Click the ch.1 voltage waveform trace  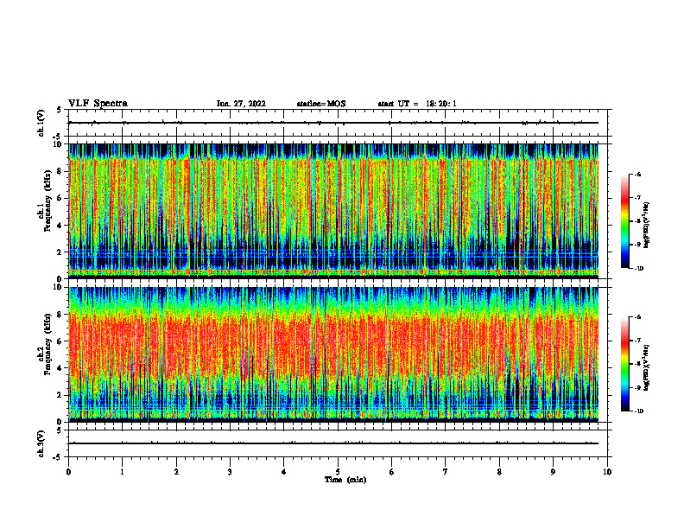(x=333, y=123)
